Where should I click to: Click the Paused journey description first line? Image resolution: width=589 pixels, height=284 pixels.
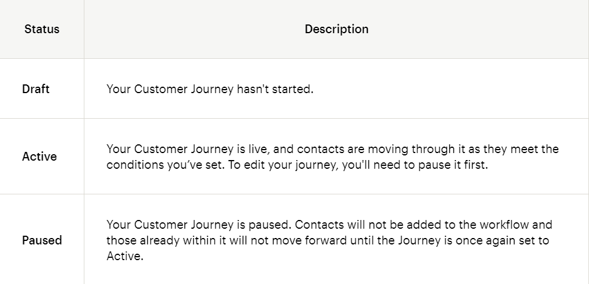(x=329, y=224)
